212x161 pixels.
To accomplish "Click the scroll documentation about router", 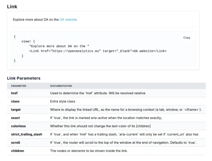I will tap(123, 143).
